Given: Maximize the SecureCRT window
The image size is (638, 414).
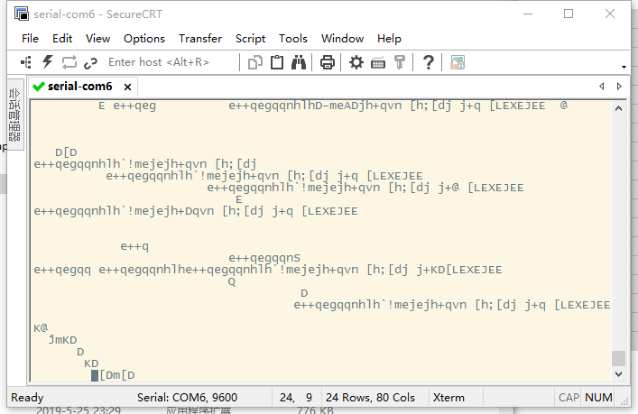Looking at the screenshot, I should point(569,14).
